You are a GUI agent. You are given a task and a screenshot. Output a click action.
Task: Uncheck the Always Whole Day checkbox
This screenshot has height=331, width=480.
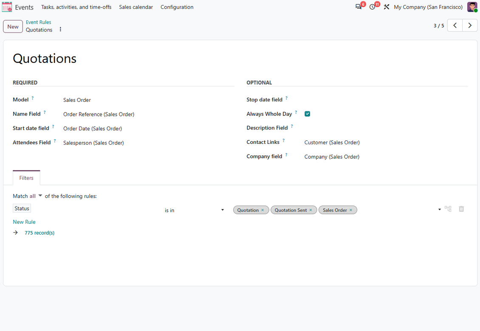308,114
